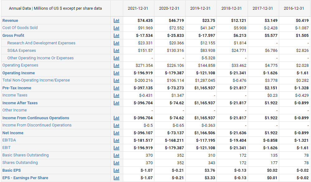
Task: Click the 2019-12-31 column header
Action: 200,8
